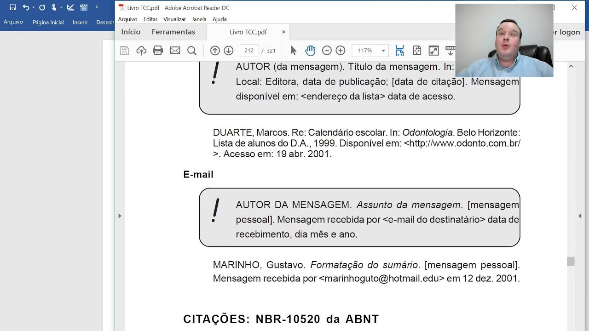589x331 pixels.
Task: Click the total pages 321 label
Action: (x=271, y=51)
